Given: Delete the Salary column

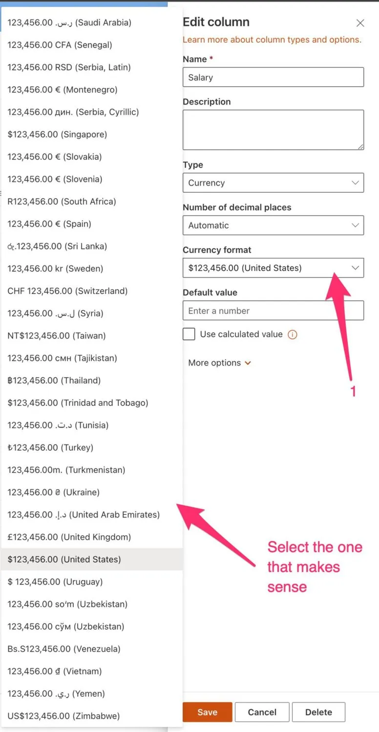Looking at the screenshot, I should [318, 712].
